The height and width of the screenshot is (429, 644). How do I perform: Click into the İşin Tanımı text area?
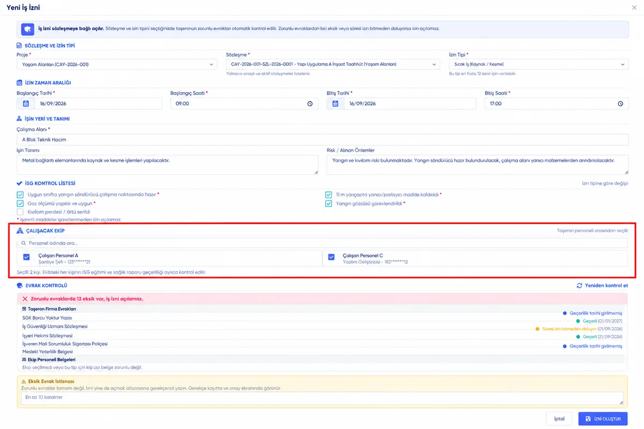click(167, 164)
